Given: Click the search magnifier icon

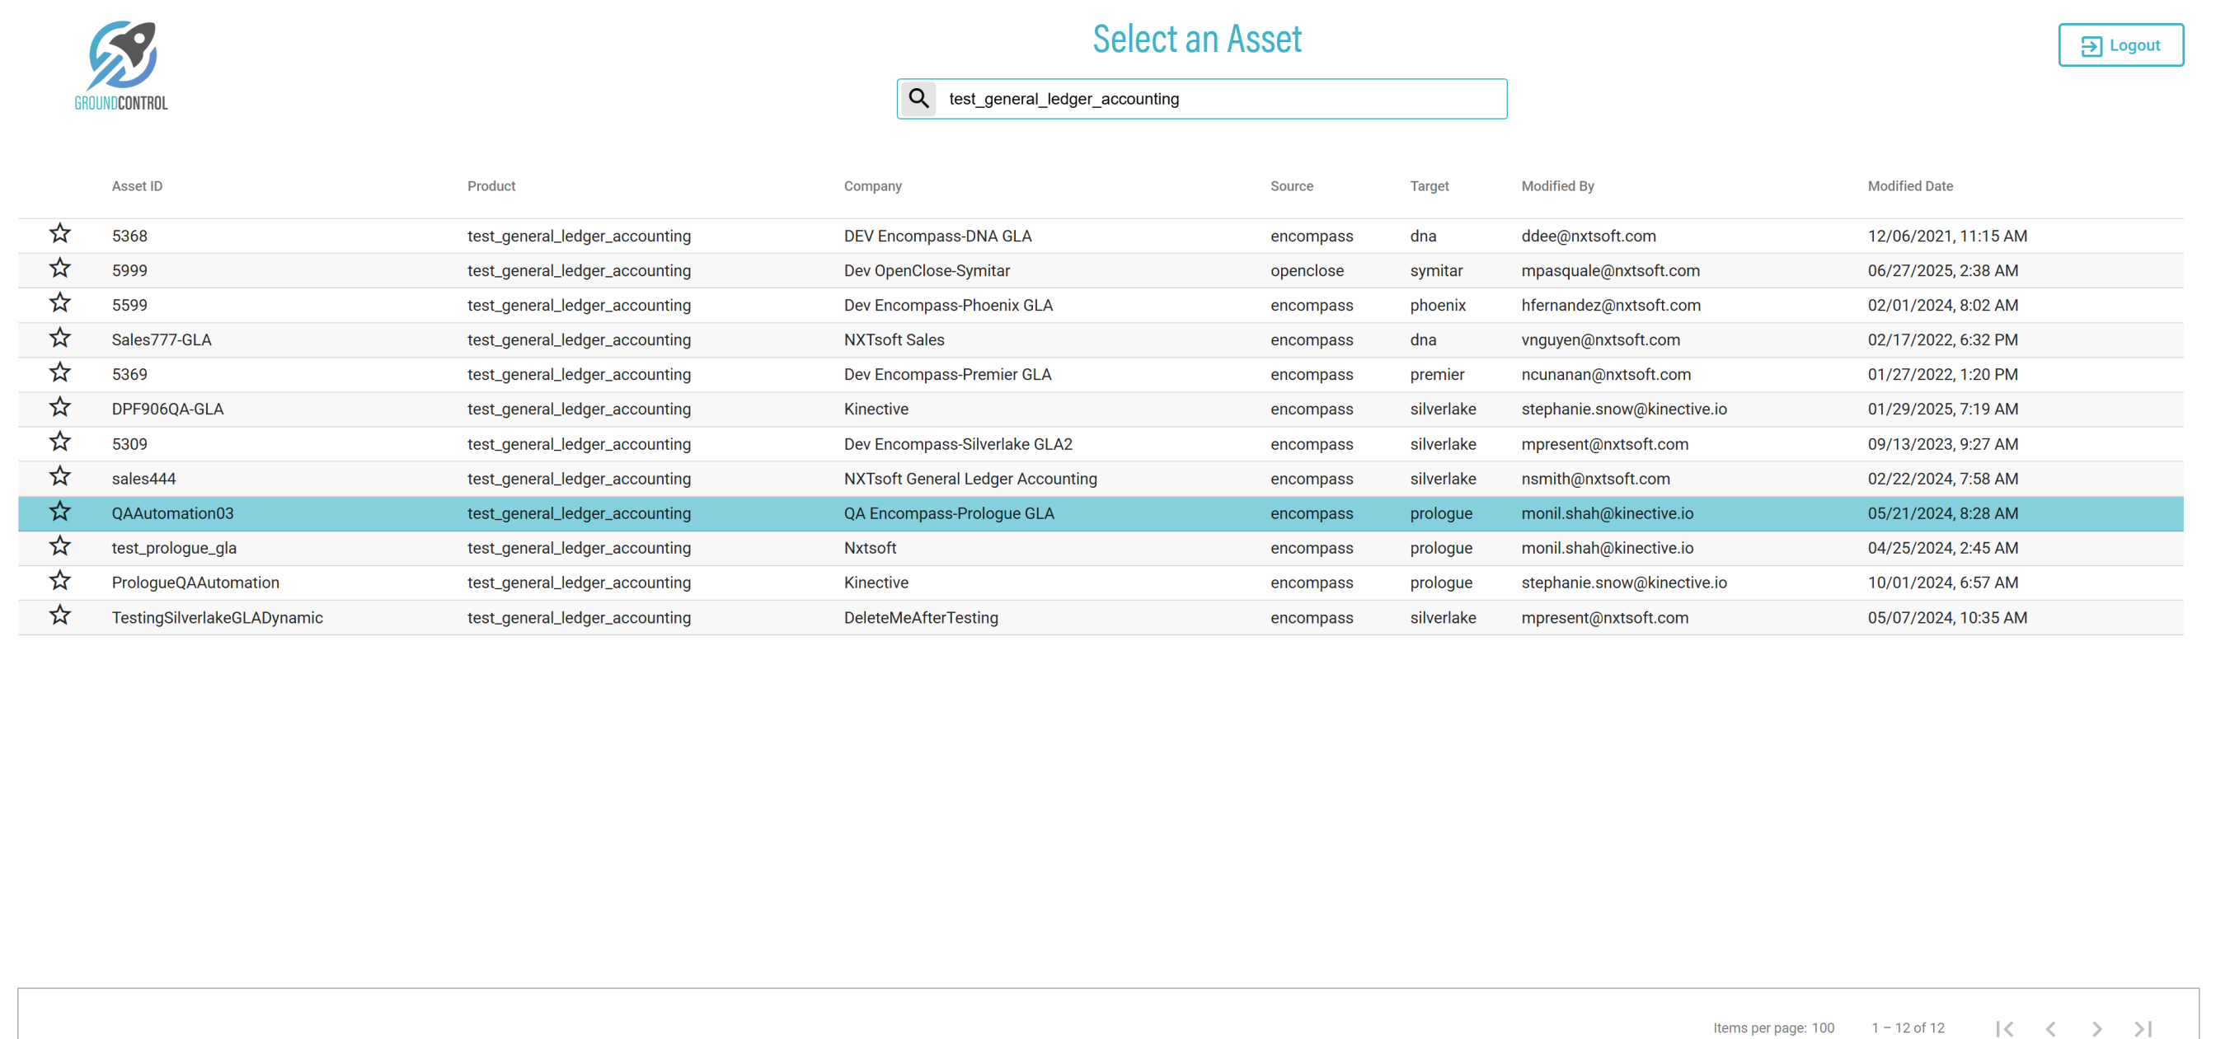Looking at the screenshot, I should tap(918, 99).
